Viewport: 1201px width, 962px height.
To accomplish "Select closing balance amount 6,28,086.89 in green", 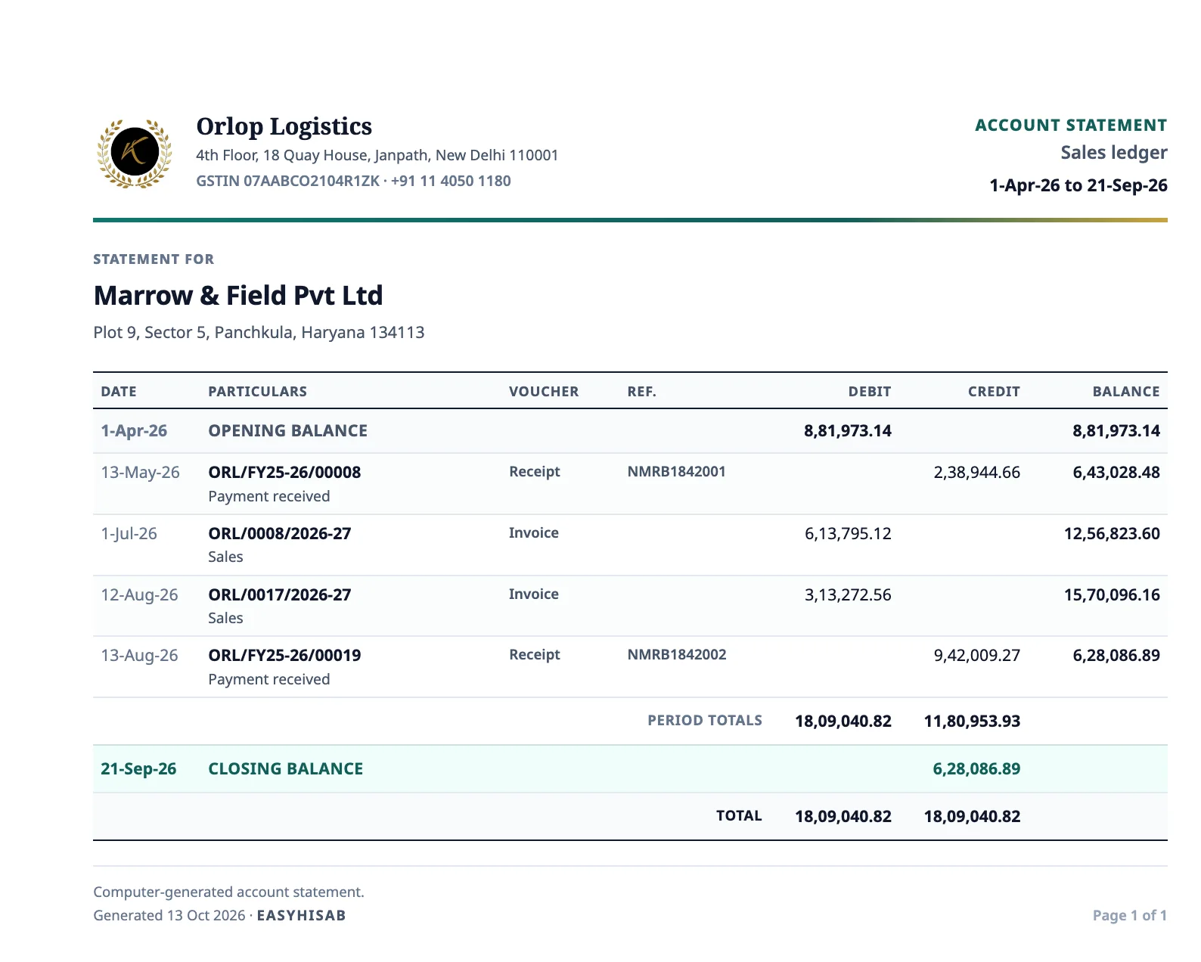I will click(x=976, y=769).
